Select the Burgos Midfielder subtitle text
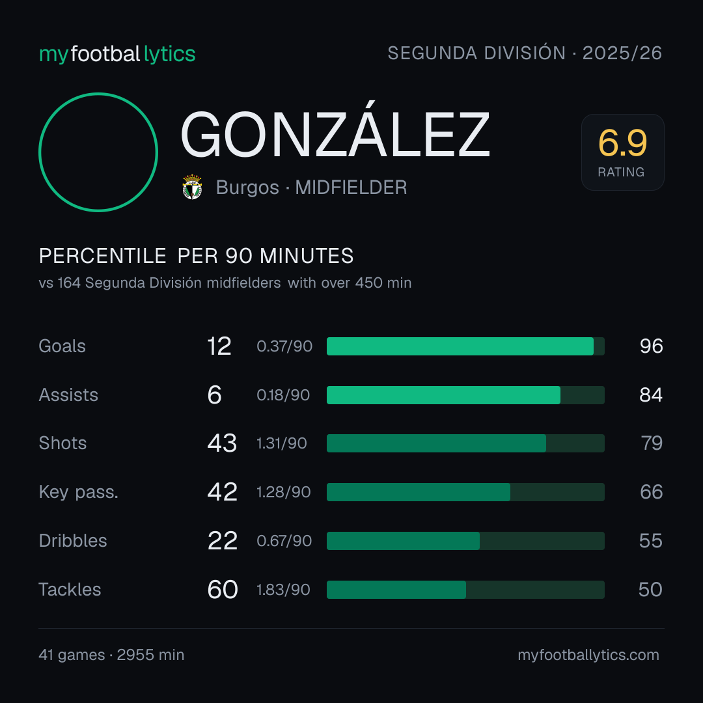 pyautogui.click(x=311, y=187)
